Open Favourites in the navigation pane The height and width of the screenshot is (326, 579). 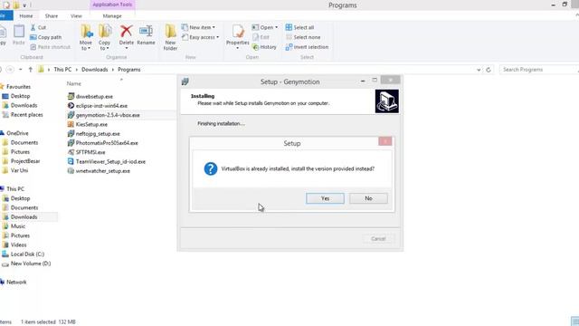coord(18,87)
